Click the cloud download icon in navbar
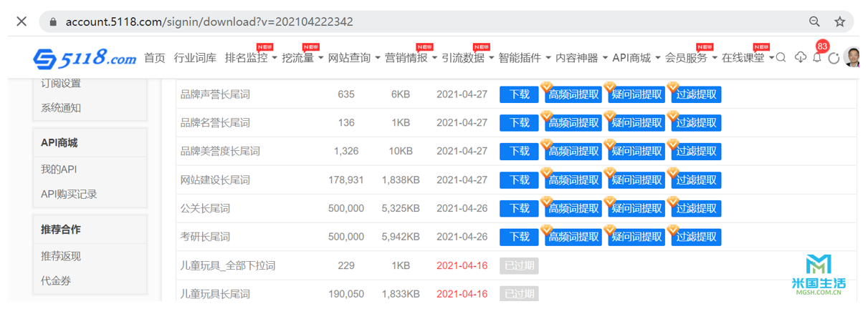 tap(801, 58)
